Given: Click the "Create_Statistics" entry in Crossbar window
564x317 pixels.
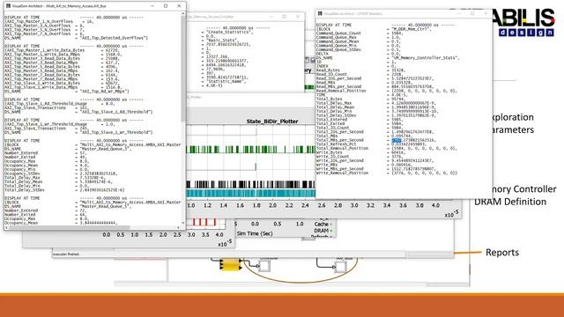Looking at the screenshot, I should pos(228,32).
